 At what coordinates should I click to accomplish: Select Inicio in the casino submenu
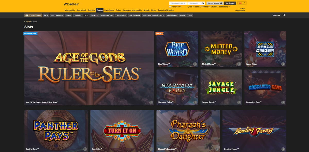click(x=46, y=15)
